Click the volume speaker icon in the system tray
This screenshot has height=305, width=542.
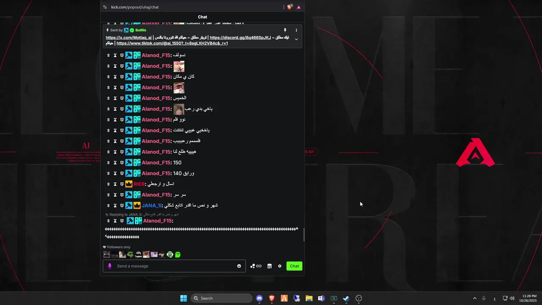(x=512, y=298)
